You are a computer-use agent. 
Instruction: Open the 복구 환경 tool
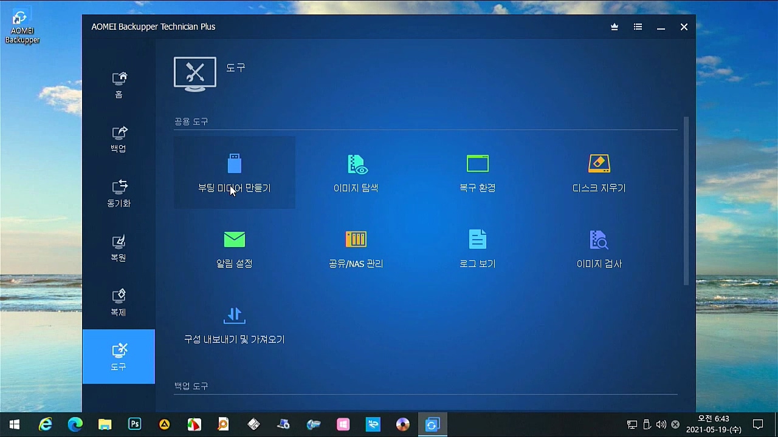point(477,172)
